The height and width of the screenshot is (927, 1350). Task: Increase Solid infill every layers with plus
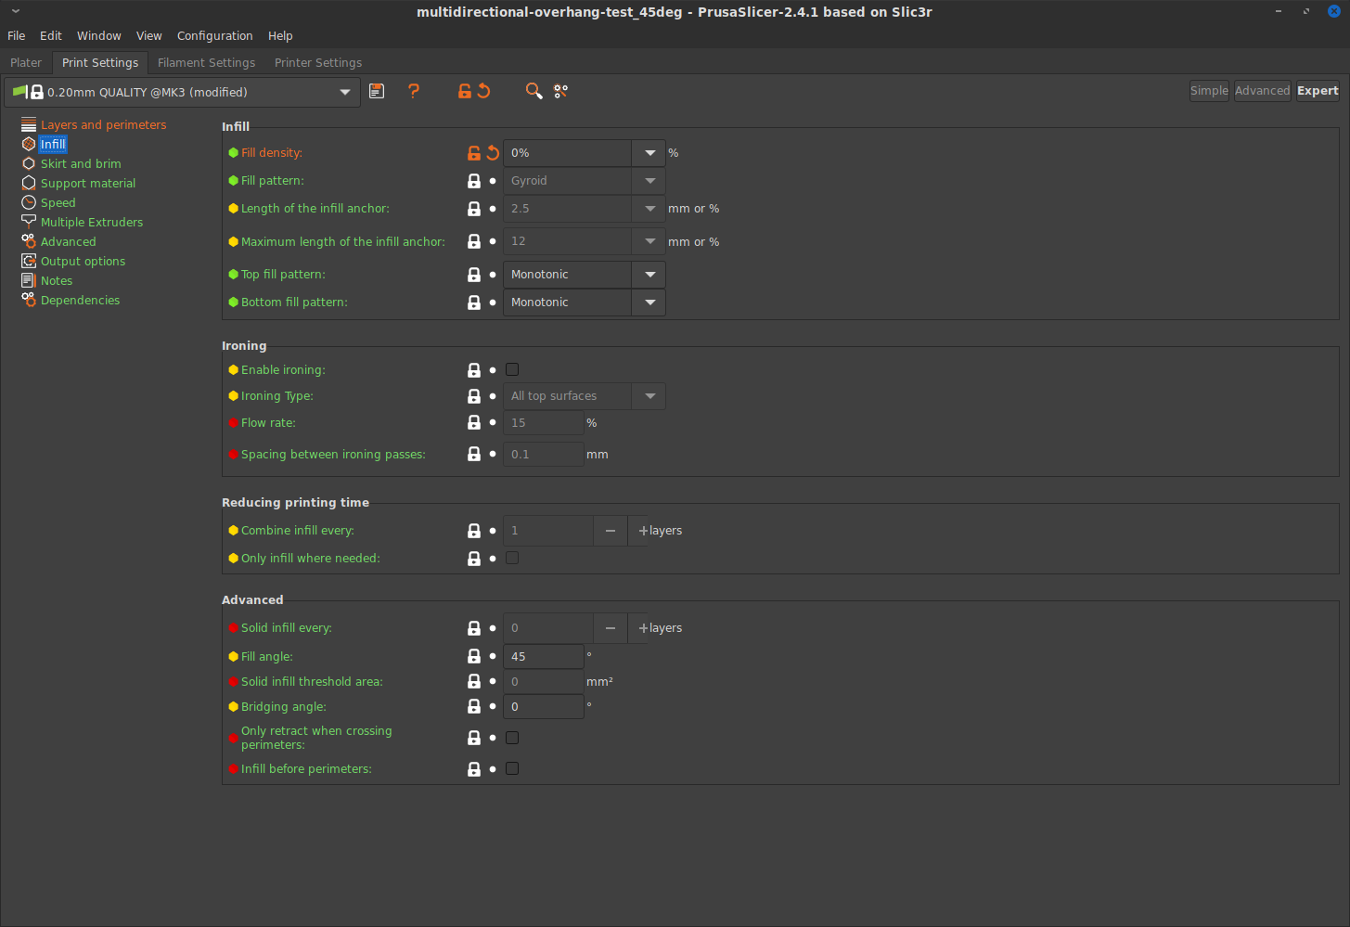pos(643,628)
